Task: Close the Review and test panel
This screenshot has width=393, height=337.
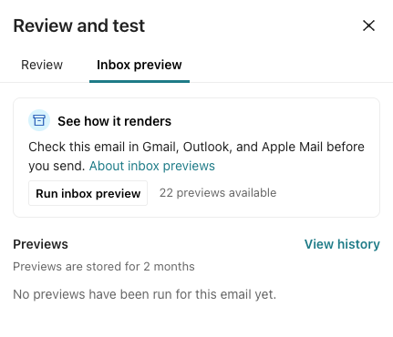Action: tap(368, 26)
